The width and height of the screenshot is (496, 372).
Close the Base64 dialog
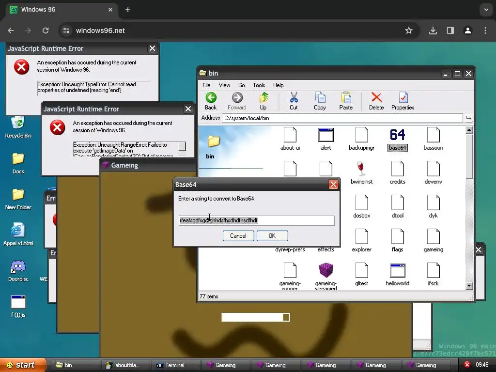(333, 185)
